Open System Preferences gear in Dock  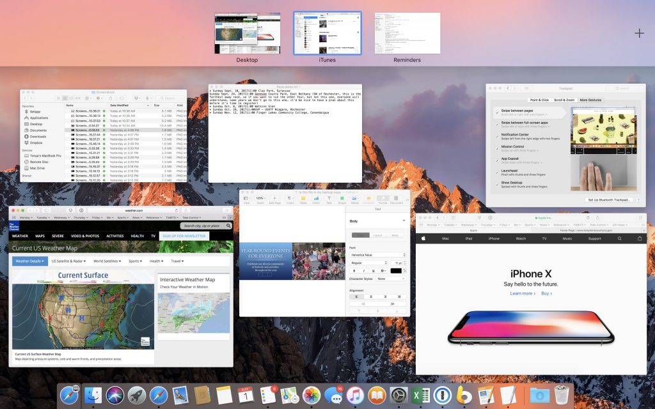(399, 396)
